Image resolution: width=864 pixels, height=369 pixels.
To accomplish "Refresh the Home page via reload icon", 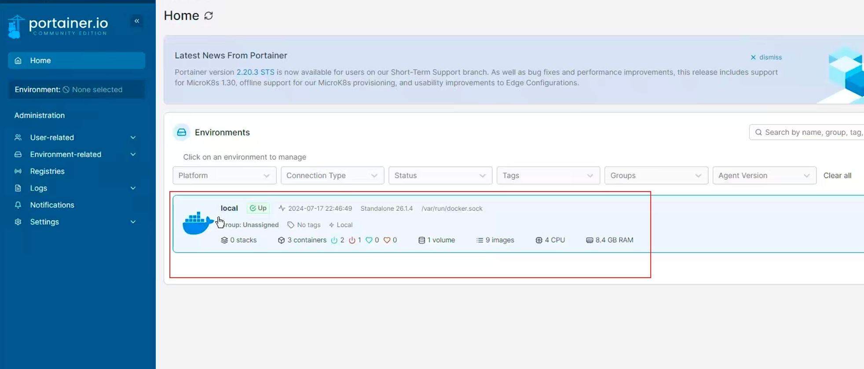I will [209, 16].
